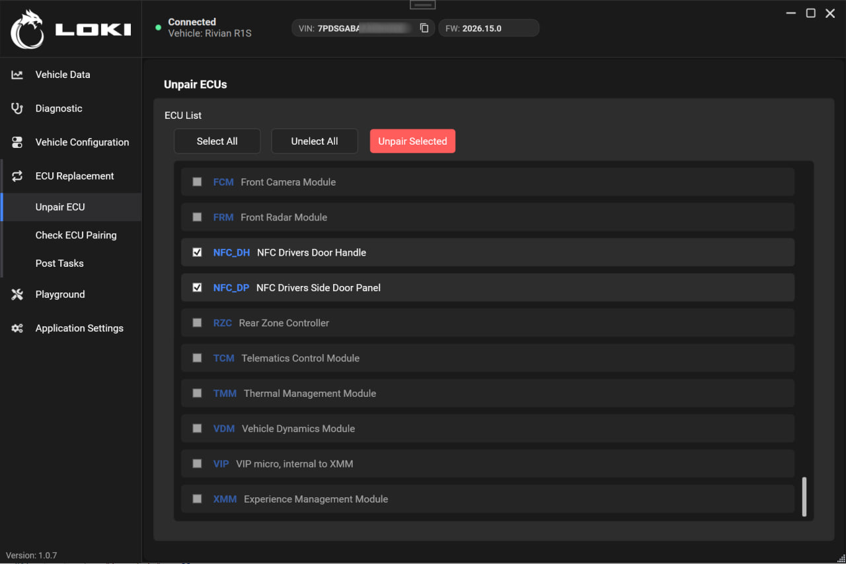Screen dimensions: 846x564
Task: Click the Diagnostic stethoscope icon
Action: (x=17, y=108)
